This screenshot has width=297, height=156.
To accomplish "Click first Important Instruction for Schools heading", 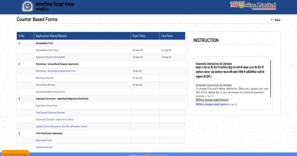I will [x=214, y=64].
